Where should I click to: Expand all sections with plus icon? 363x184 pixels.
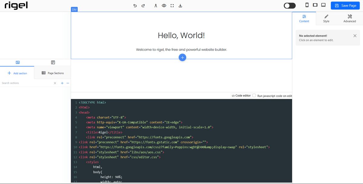pyautogui.click(x=62, y=83)
